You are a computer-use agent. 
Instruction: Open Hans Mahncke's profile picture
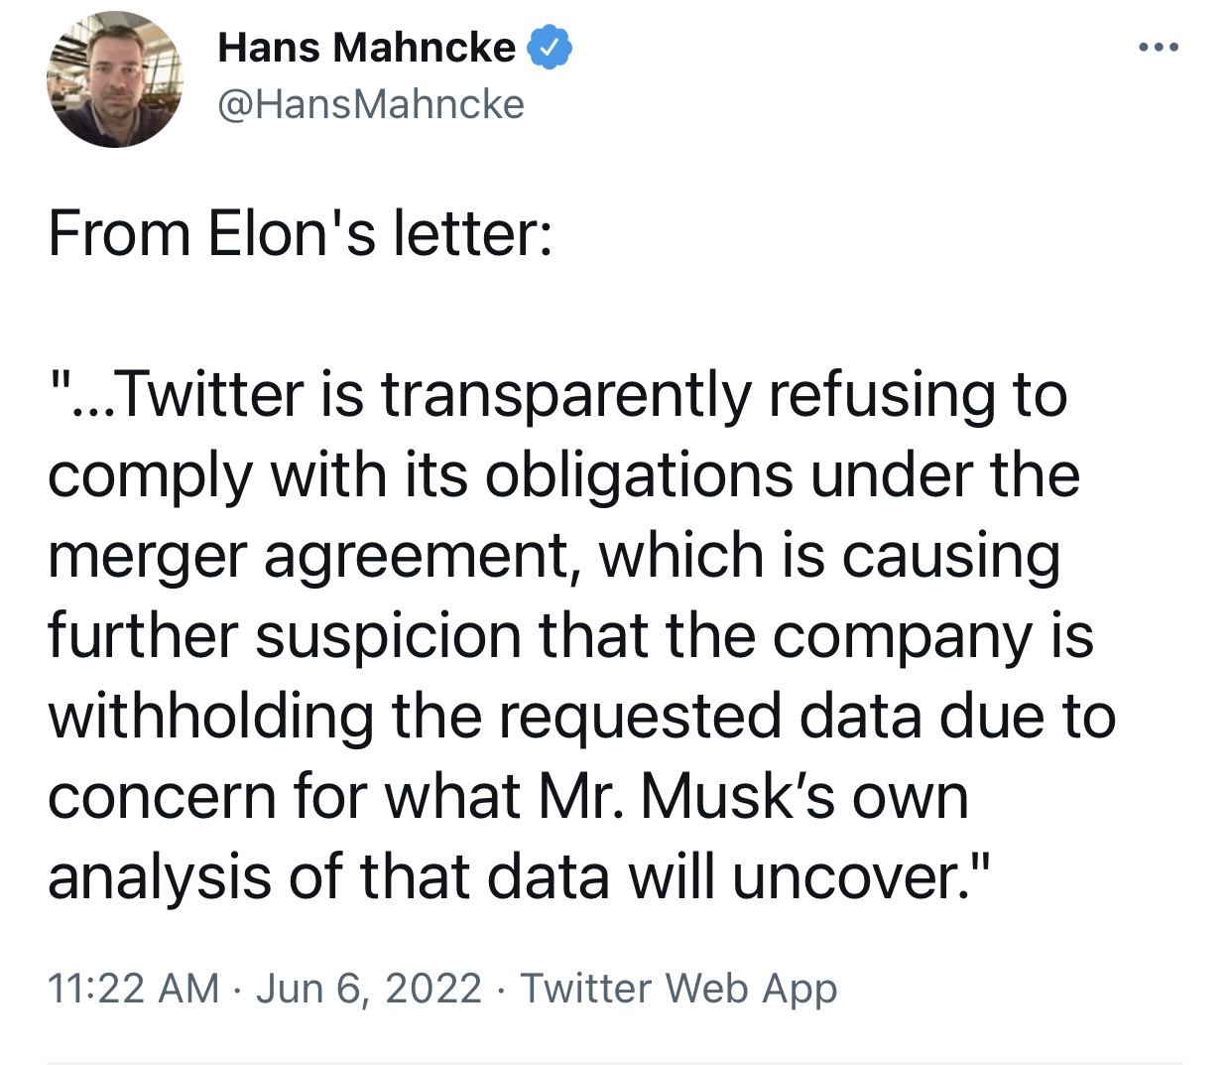(114, 79)
